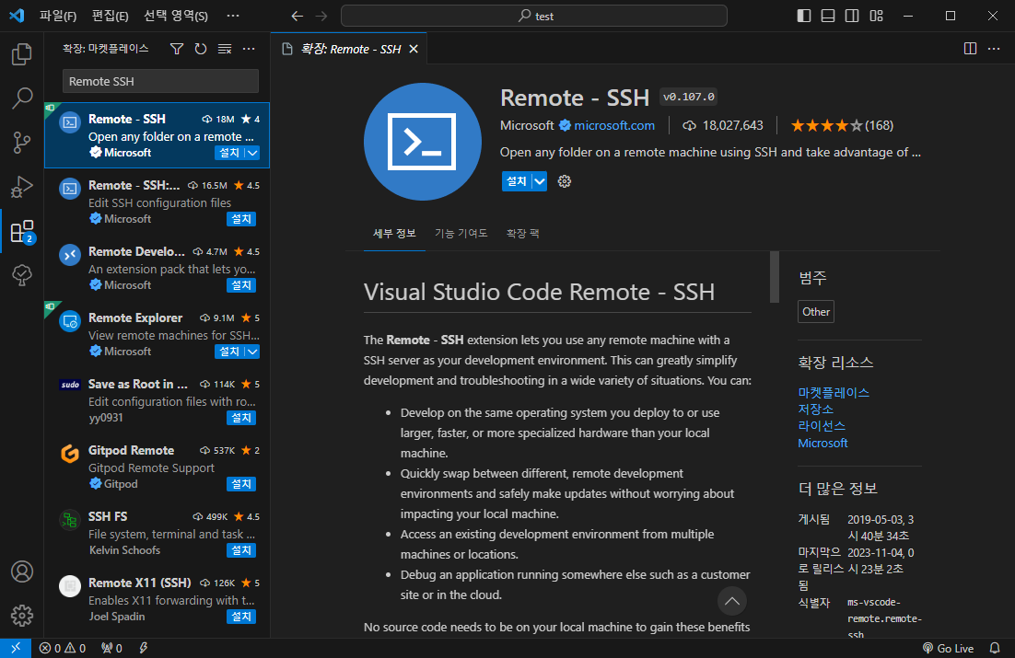Viewport: 1015px width, 658px height.
Task: Install Remote - SSH: Editing Configuration Files
Action: 240,219
